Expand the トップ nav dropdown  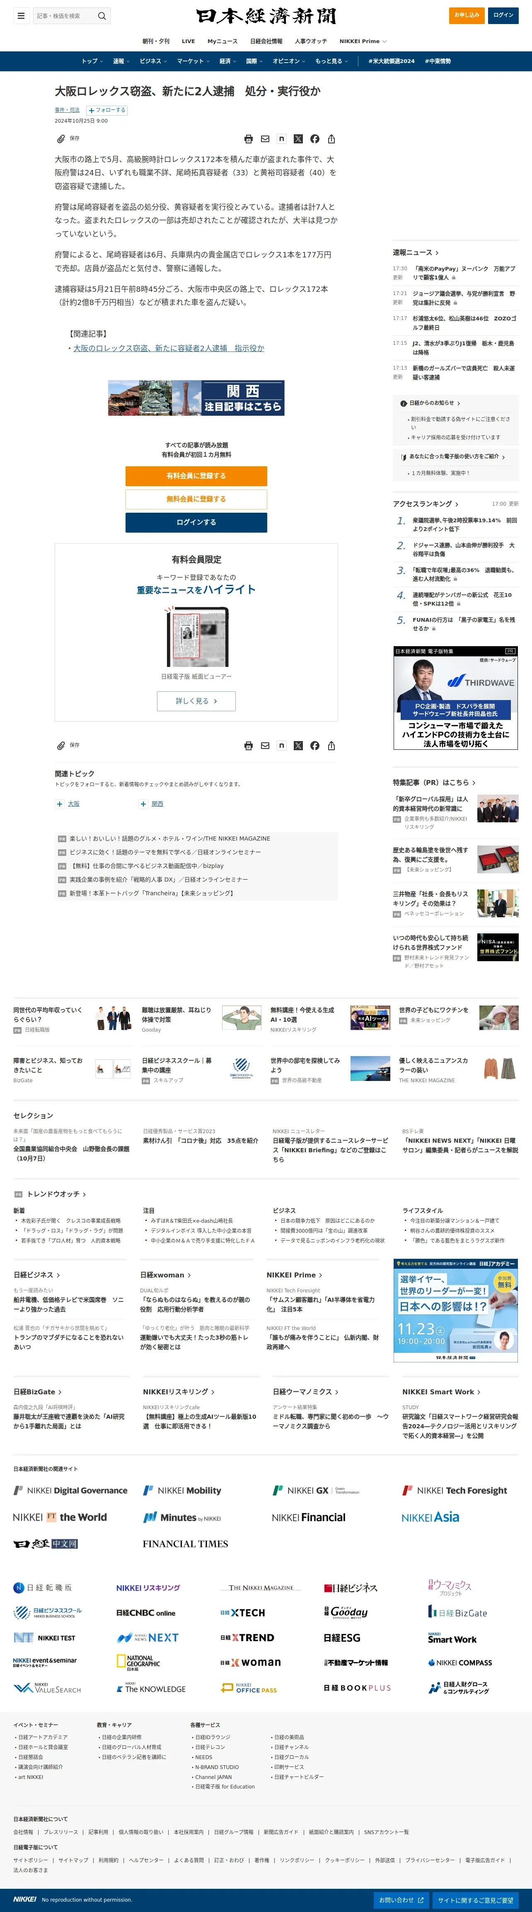pyautogui.click(x=93, y=62)
